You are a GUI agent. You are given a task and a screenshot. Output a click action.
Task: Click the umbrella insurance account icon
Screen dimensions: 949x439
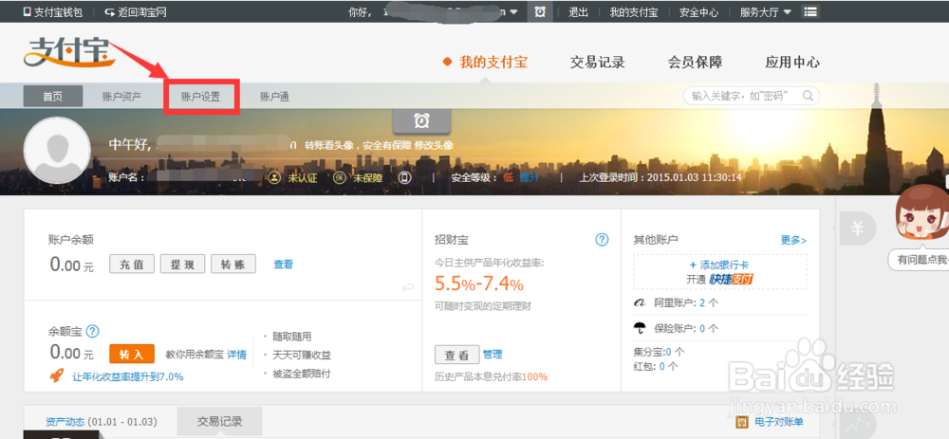pyautogui.click(x=640, y=329)
